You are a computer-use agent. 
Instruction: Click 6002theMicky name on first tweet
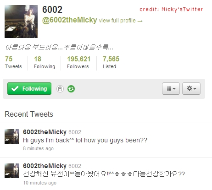point(45,132)
